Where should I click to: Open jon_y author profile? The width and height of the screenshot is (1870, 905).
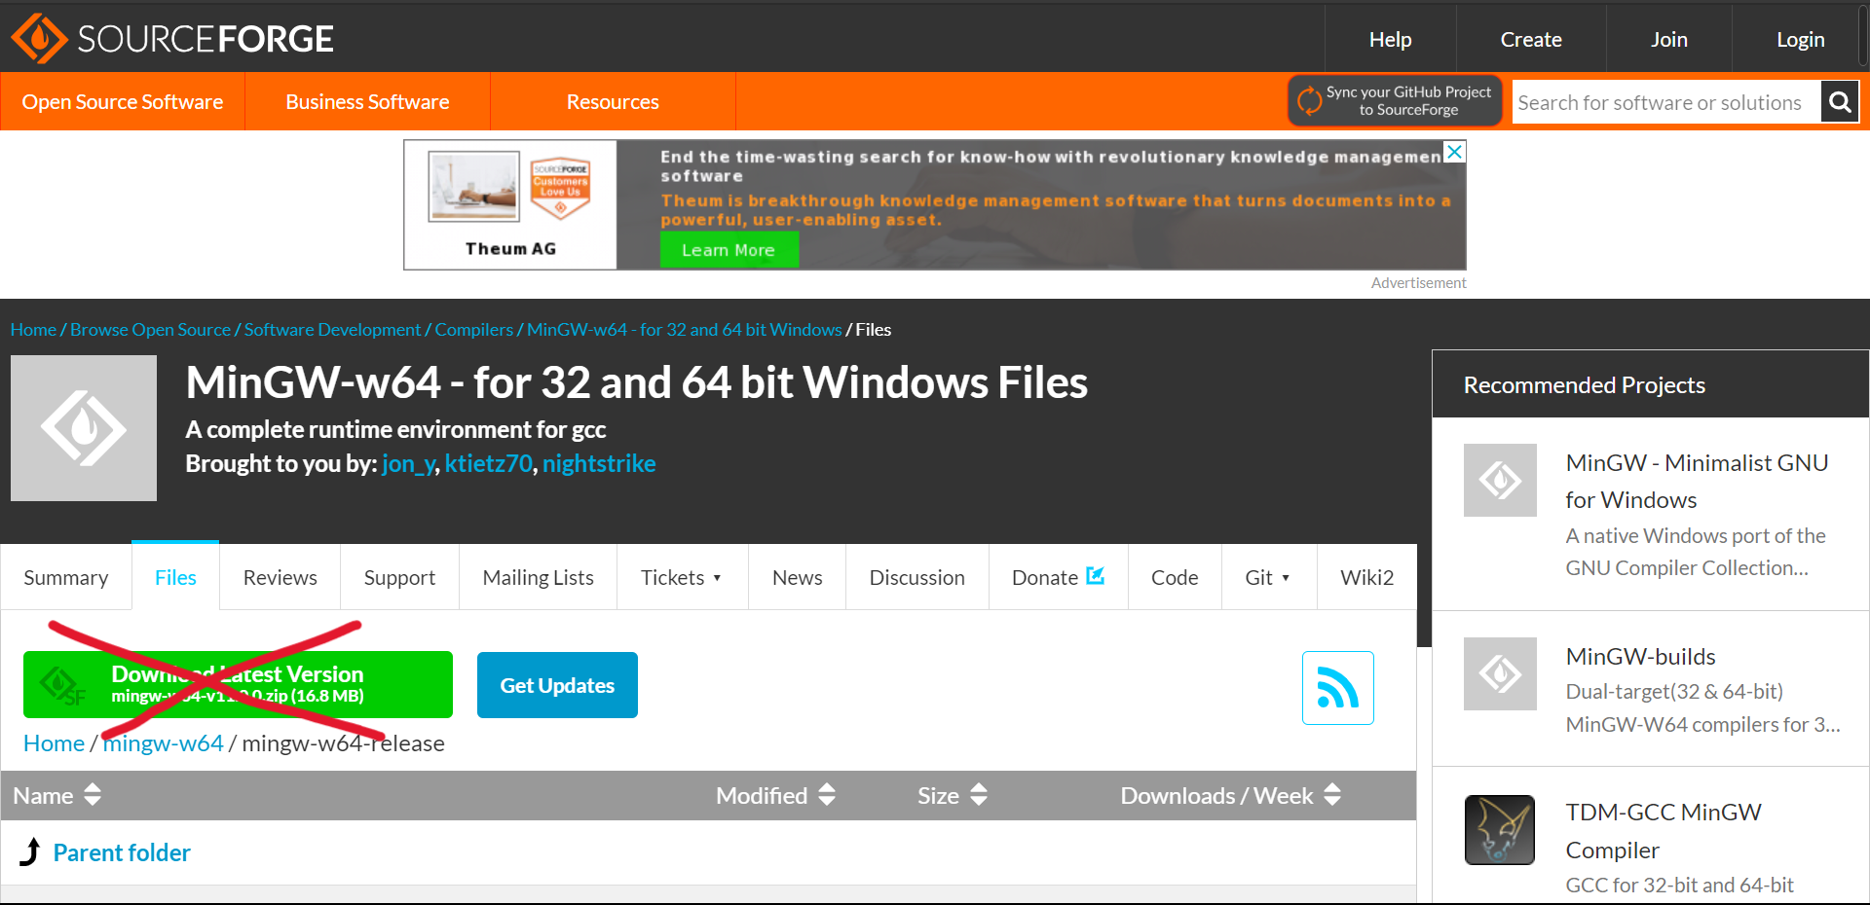[x=408, y=463]
